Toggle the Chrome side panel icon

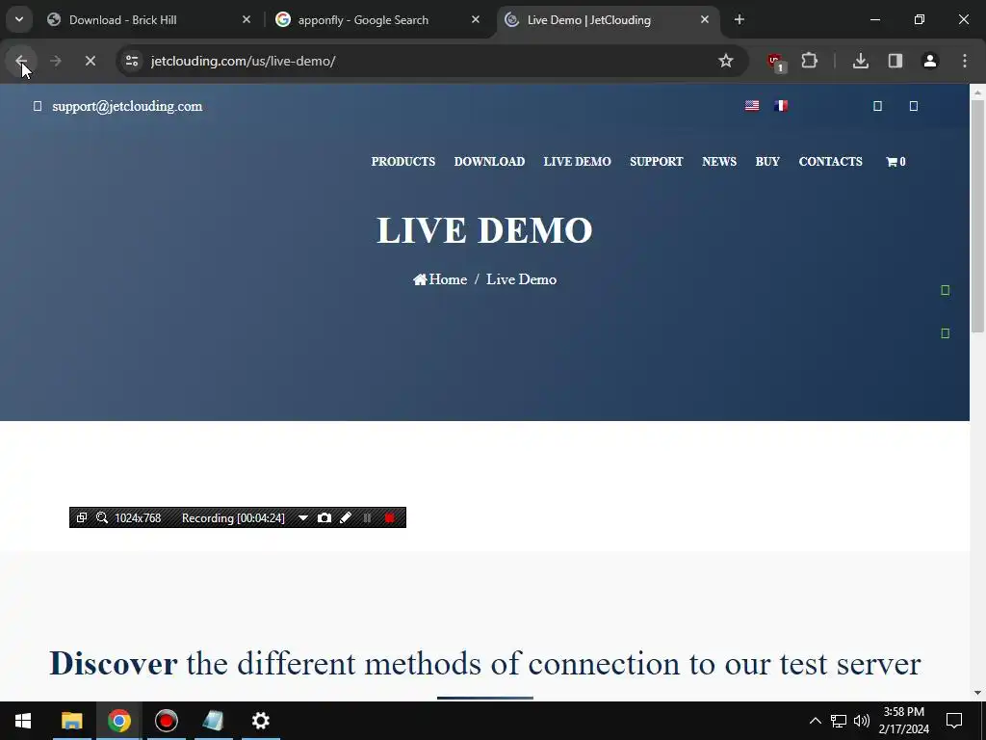[x=895, y=61]
